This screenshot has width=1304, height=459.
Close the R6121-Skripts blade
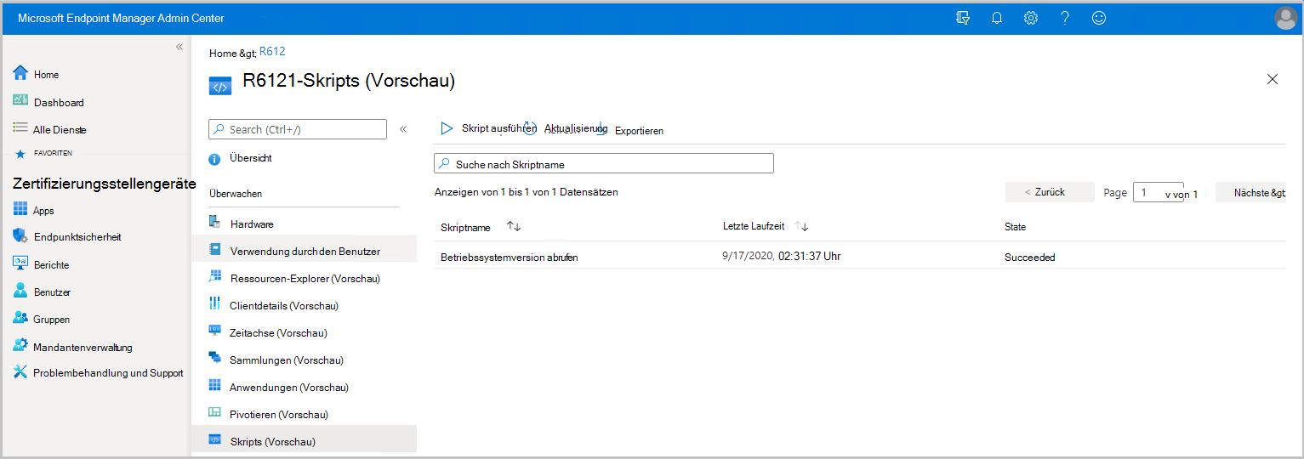[x=1273, y=79]
